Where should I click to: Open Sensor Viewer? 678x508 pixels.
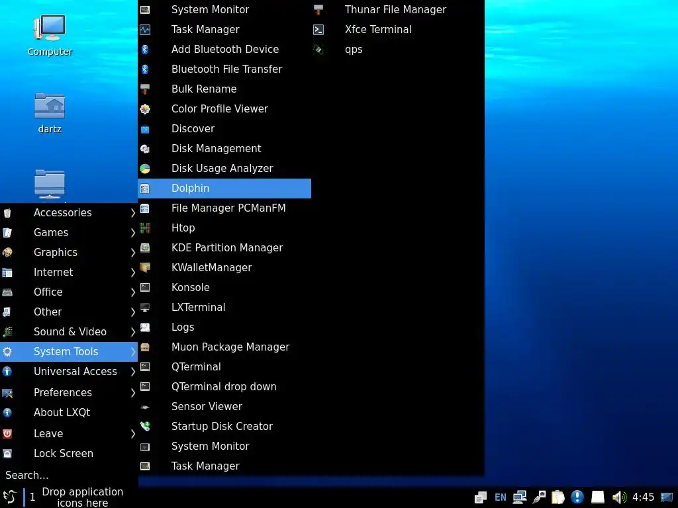(224, 407)
